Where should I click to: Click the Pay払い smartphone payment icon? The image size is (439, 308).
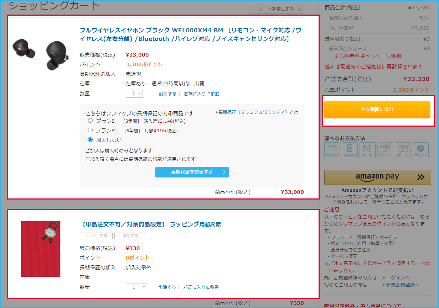point(350,150)
